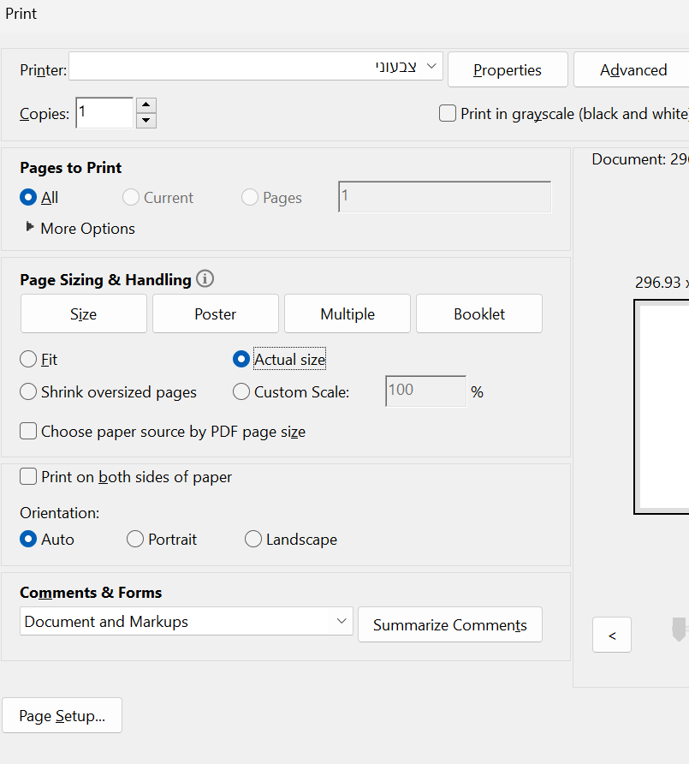
Task: Switch to the Poster sizing tab
Action: [x=216, y=313]
